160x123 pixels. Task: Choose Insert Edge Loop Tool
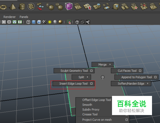(x=74, y=83)
